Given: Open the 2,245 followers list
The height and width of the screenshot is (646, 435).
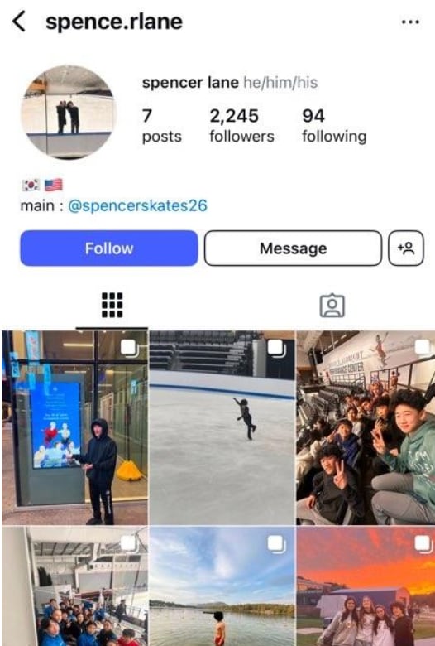Looking at the screenshot, I should 241,126.
